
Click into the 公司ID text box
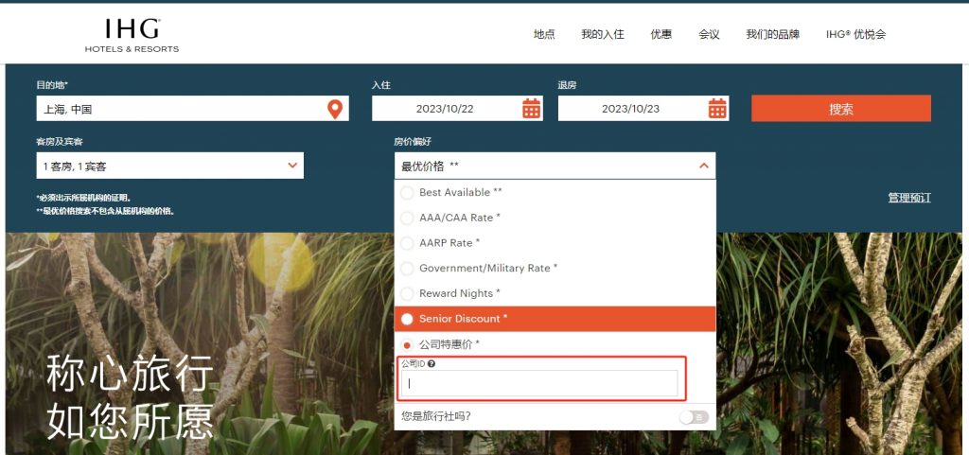tap(539, 383)
